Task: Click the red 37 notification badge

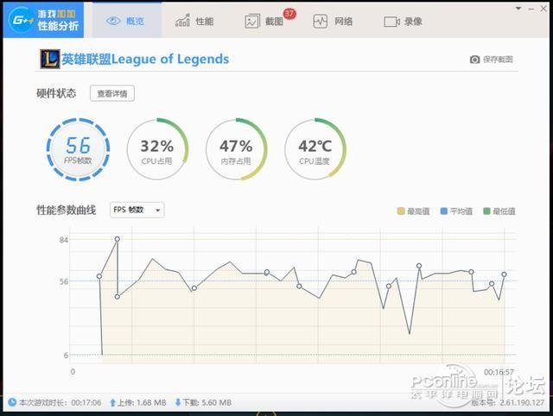Action: pyautogui.click(x=289, y=14)
